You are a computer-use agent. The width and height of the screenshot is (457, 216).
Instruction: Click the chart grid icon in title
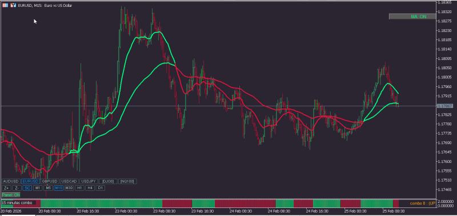click(x=5, y=5)
